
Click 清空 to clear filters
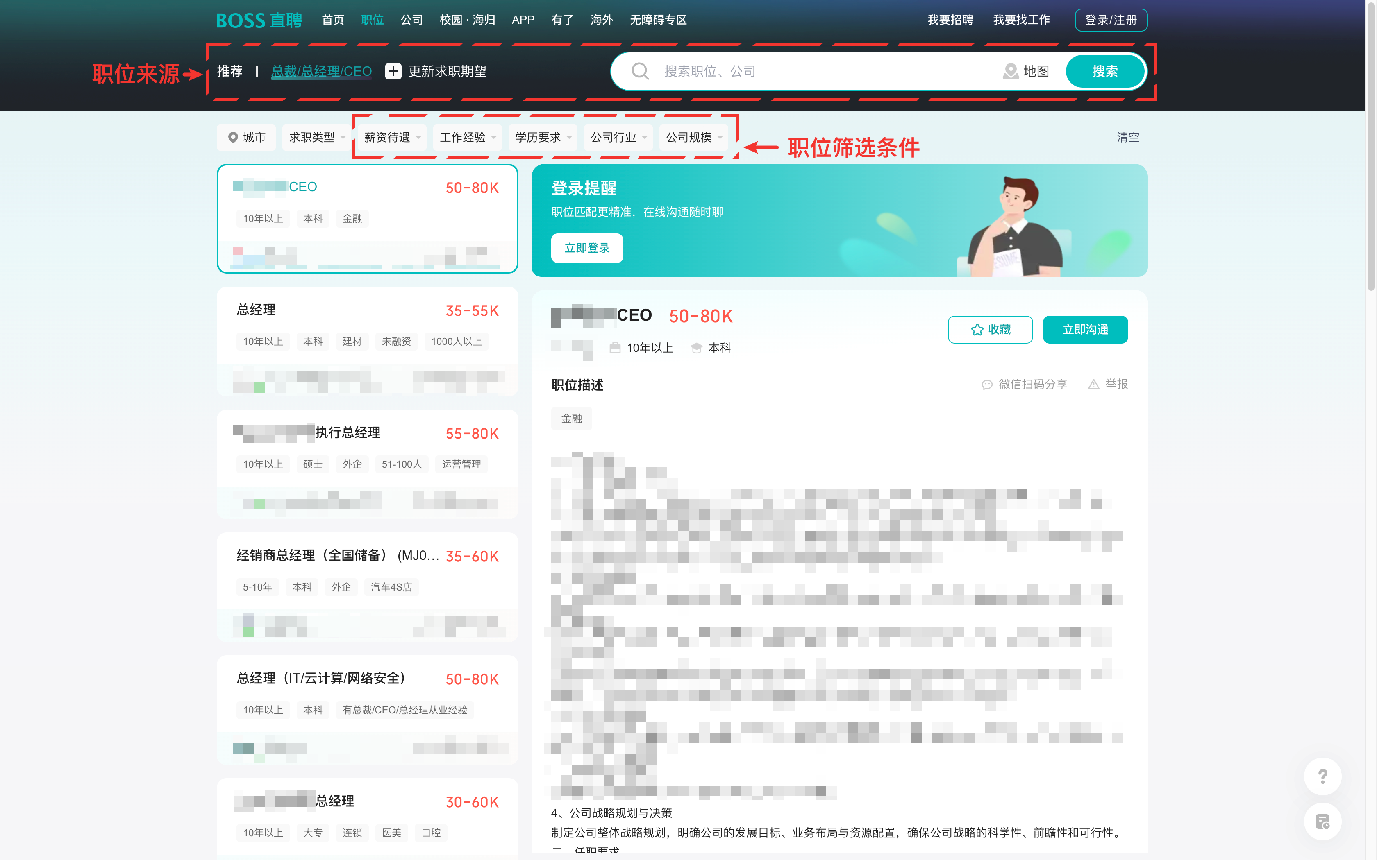point(1128,138)
